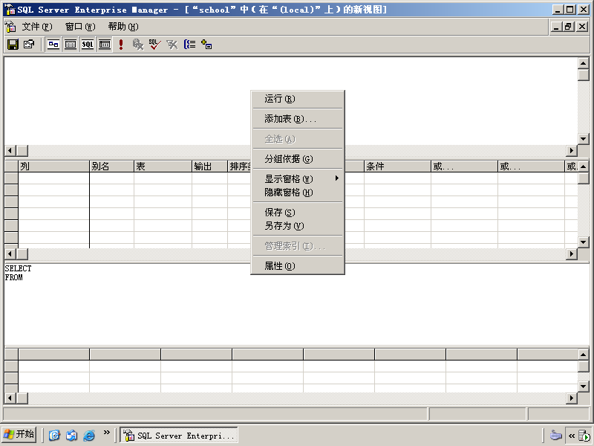
Task: Open the 开始 Start button
Action: [x=19, y=435]
